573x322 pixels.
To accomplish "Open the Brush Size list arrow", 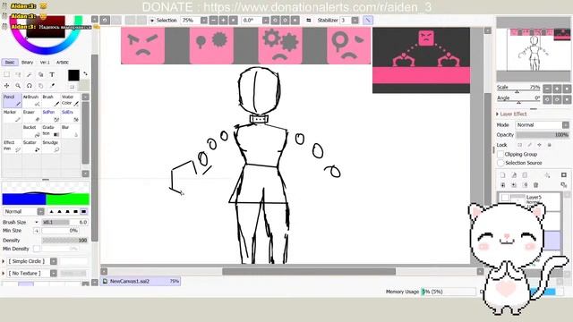I will [x=37, y=223].
